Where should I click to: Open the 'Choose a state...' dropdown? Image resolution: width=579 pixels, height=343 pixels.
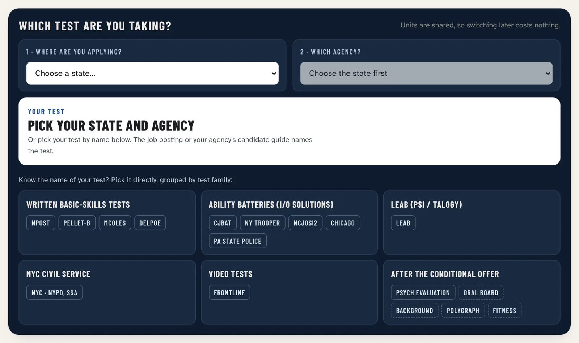(x=152, y=73)
